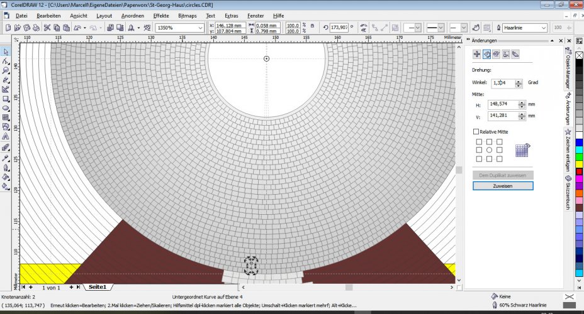Select the Ellipse tool in toolbox
The image size is (584, 314).
click(x=6, y=108)
